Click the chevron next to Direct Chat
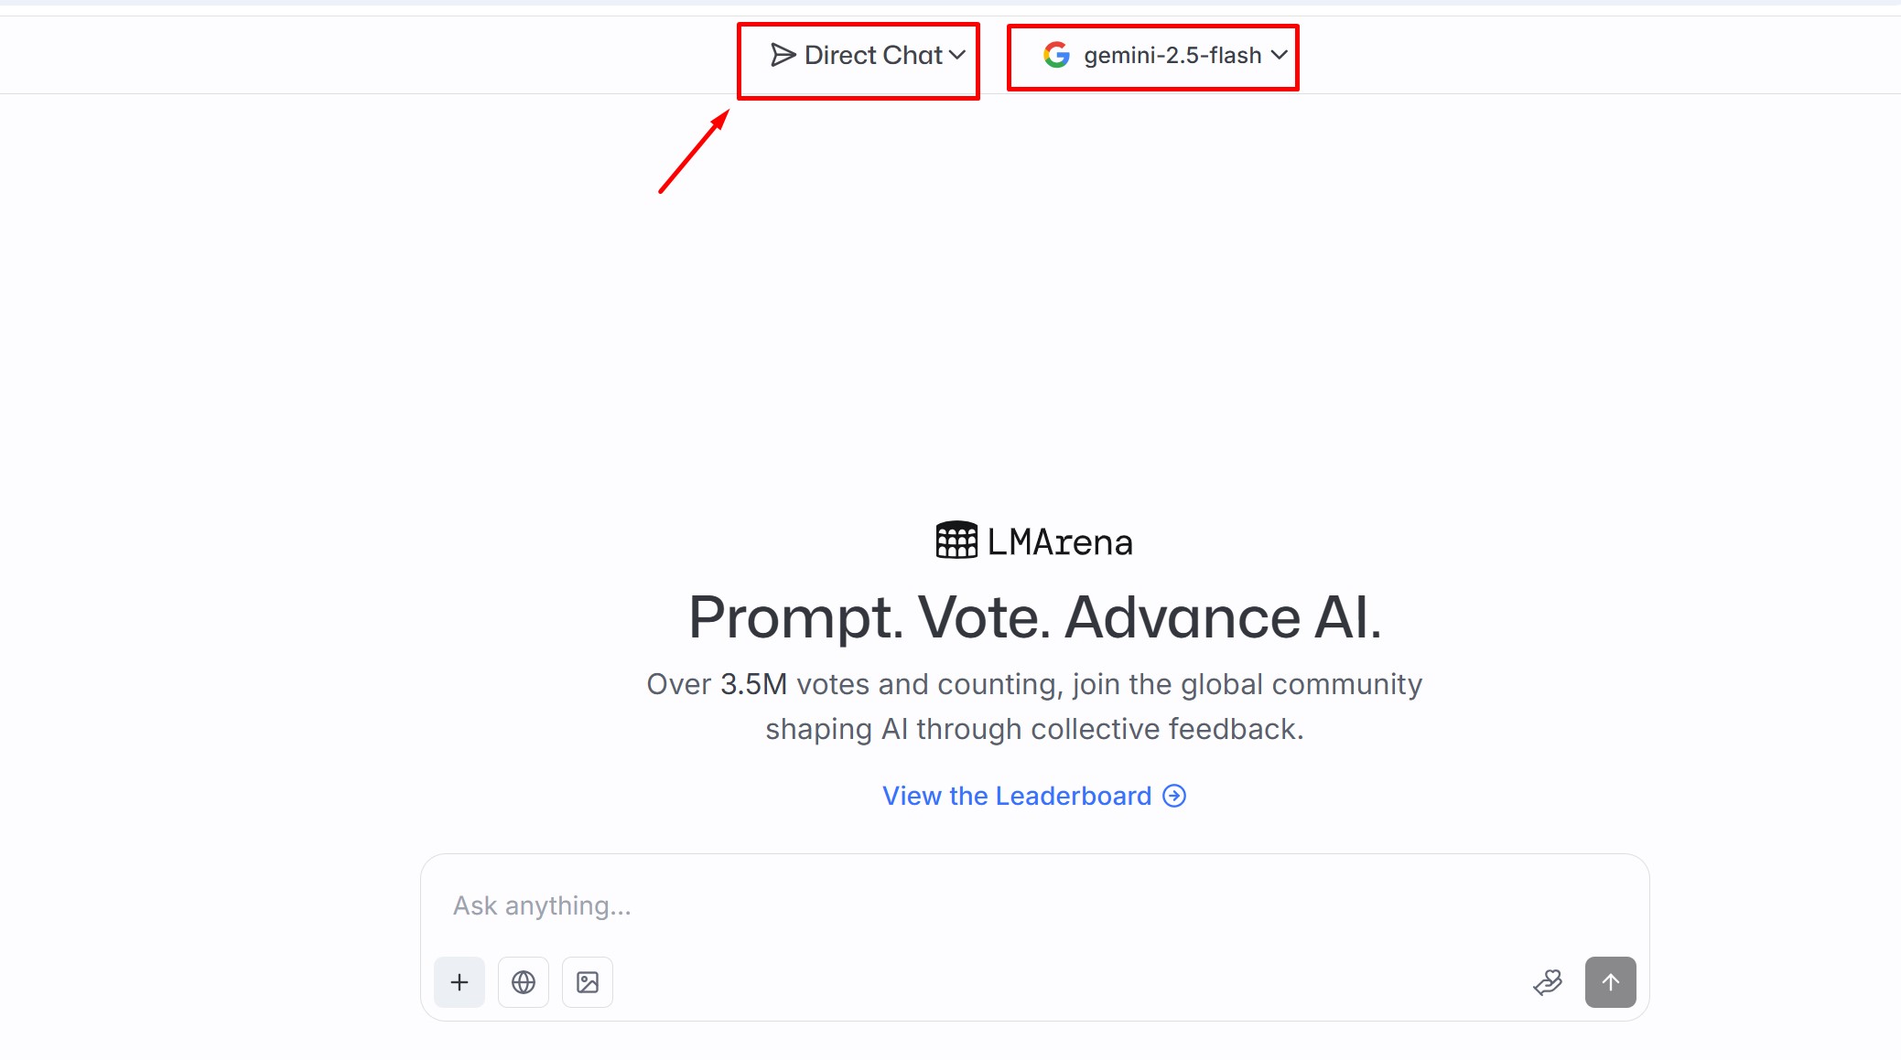This screenshot has width=1901, height=1060. point(957,56)
